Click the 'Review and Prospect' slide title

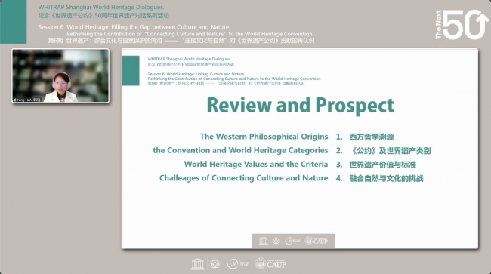pyautogui.click(x=301, y=105)
